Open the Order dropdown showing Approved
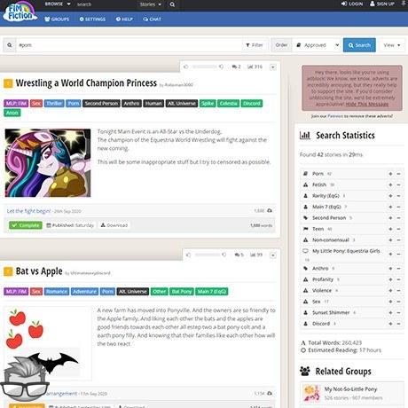408x408 pixels. pos(317,45)
